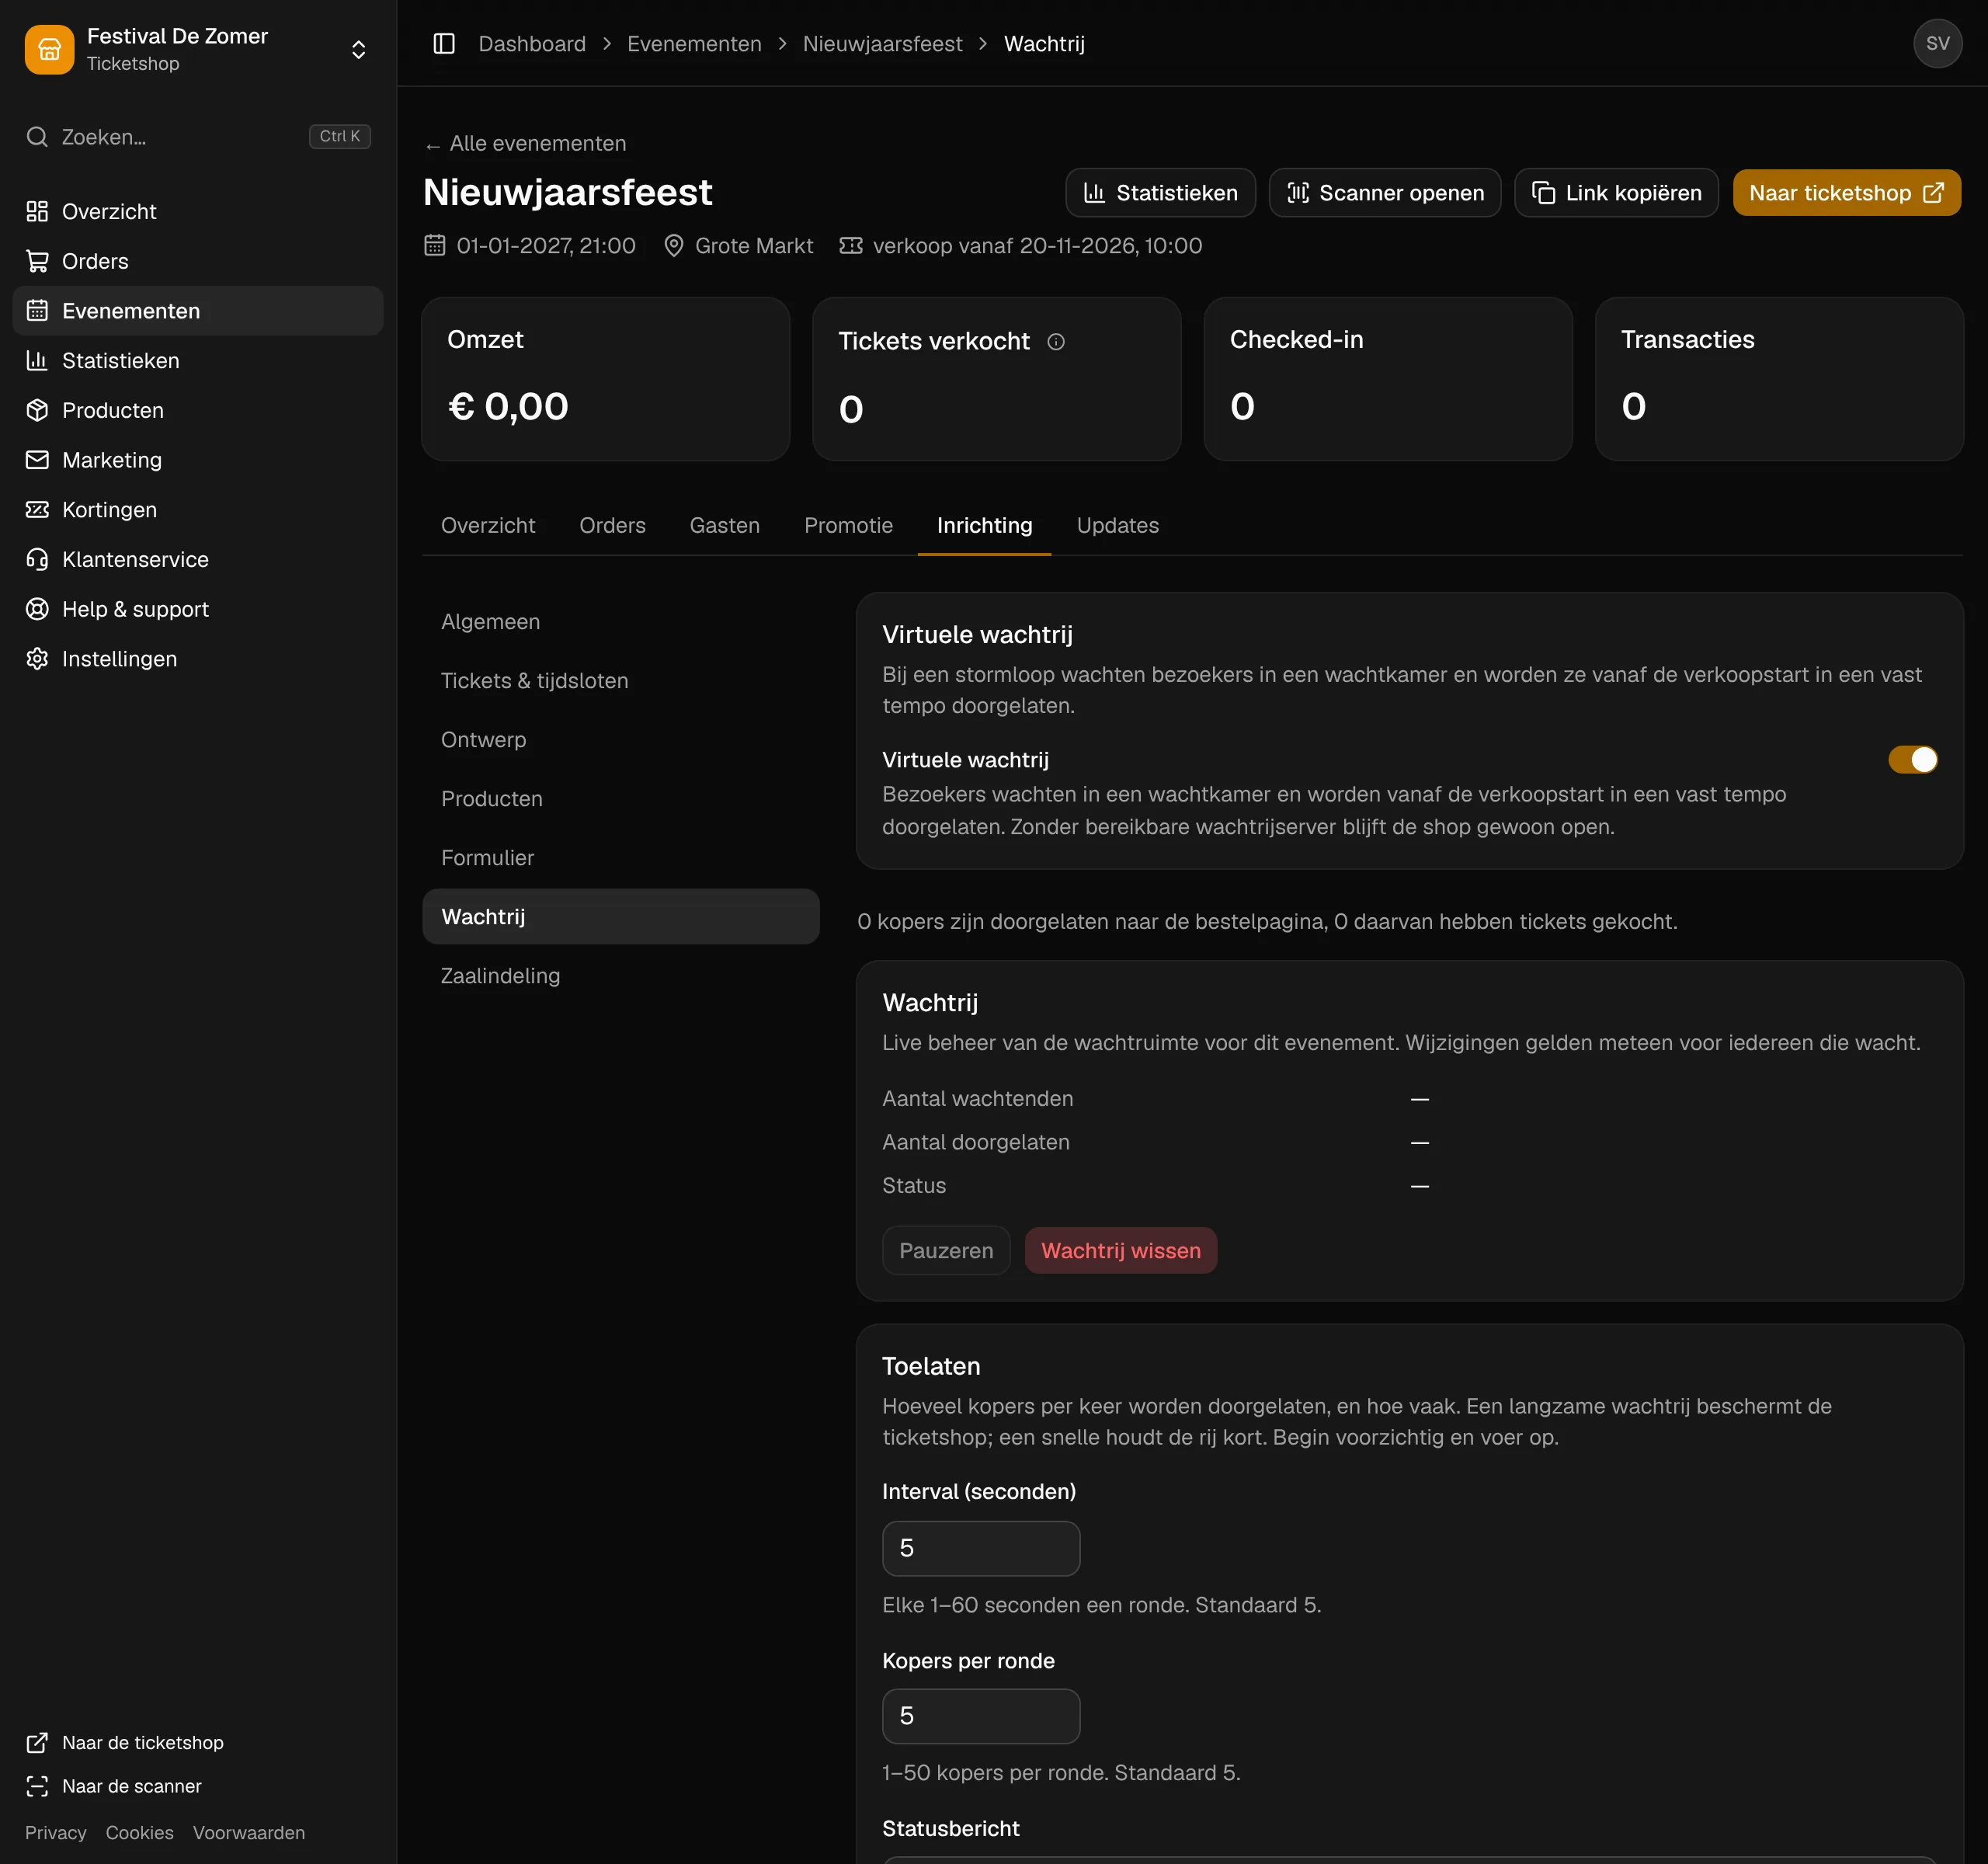Screen dimensions: 1988x1864
Task: Open the Orders event tab
Action: tap(612, 525)
